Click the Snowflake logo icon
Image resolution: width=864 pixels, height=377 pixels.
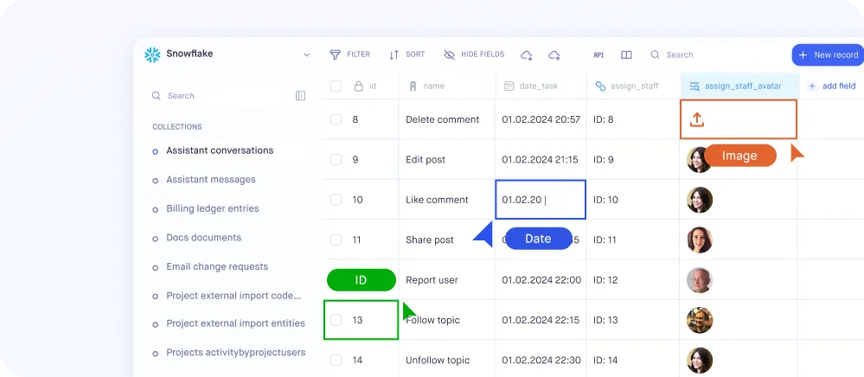tap(152, 54)
